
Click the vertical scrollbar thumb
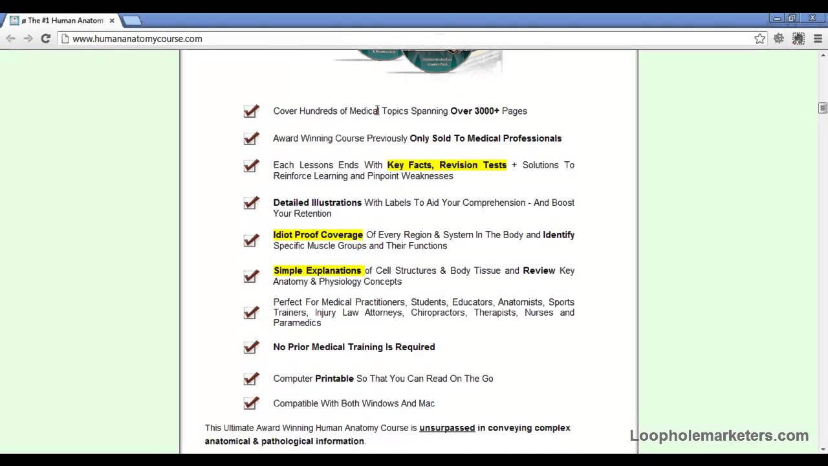822,108
